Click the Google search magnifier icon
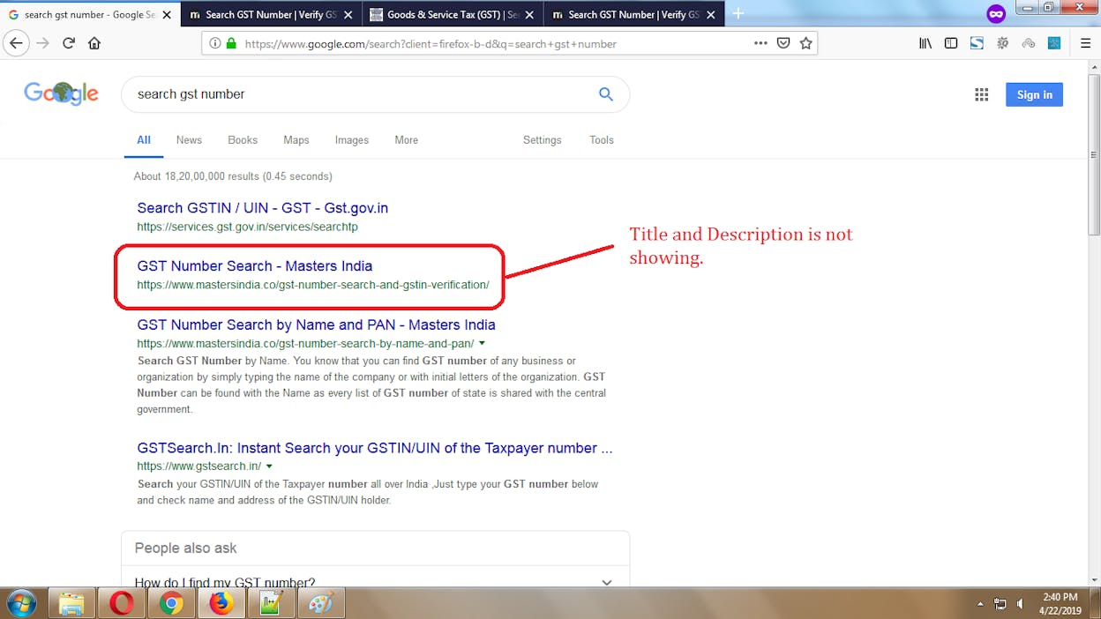Image resolution: width=1101 pixels, height=619 pixels. click(606, 94)
